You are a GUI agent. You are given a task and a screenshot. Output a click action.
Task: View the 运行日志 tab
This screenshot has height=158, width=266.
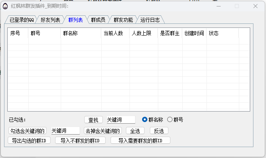point(150,20)
